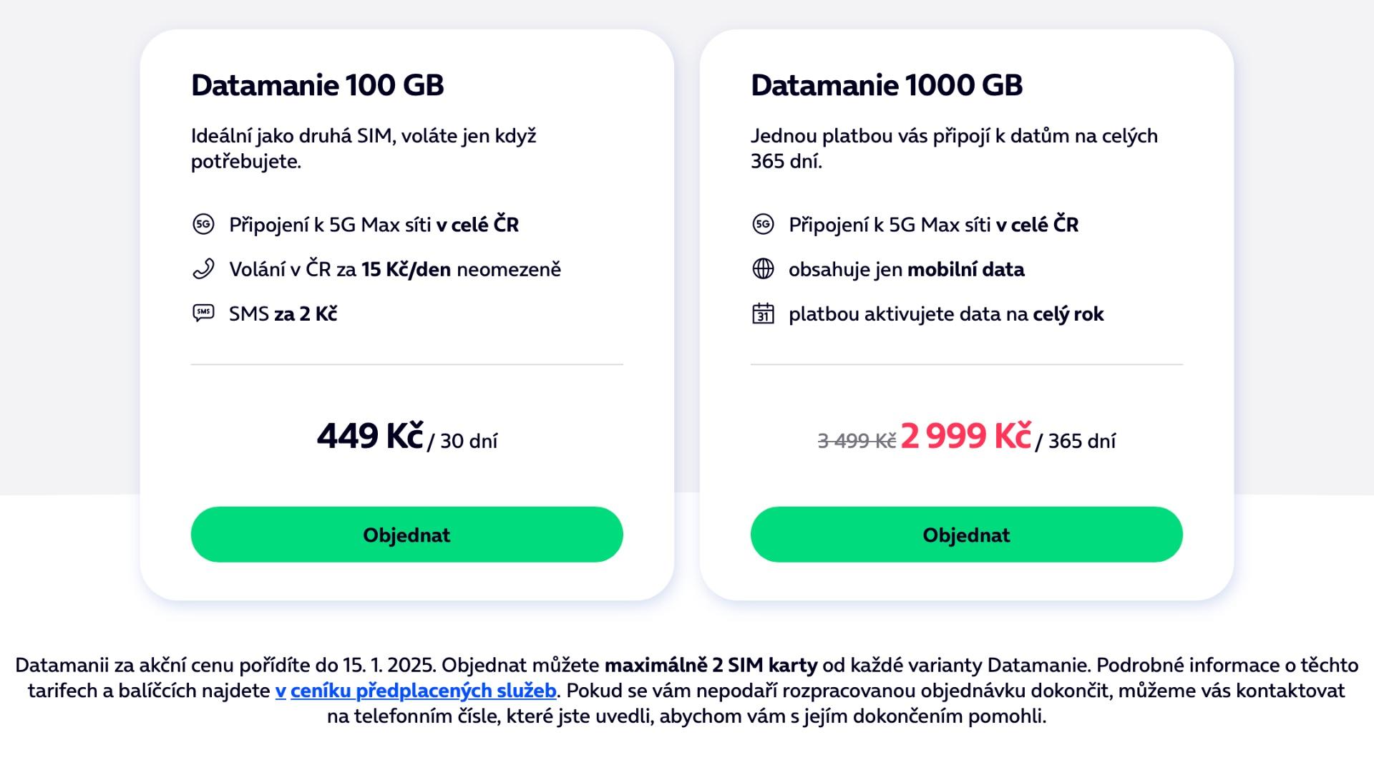Click the crossed-out 3 499 Kč price
This screenshot has width=1374, height=773.
click(x=857, y=441)
